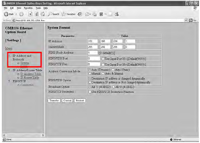Open the Messenger people icon
The height and width of the screenshot is (143, 200).
click(117, 14)
